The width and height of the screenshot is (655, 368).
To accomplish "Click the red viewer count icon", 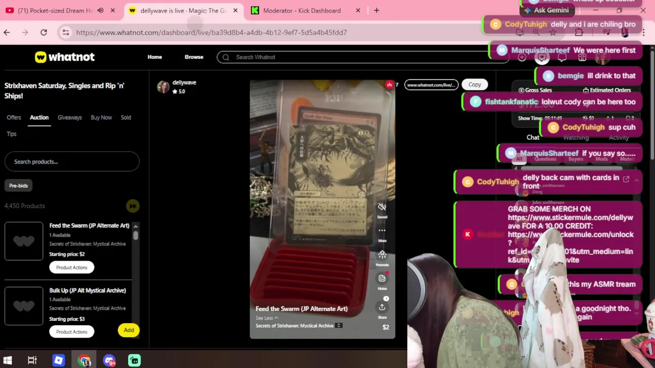I will tap(389, 85).
